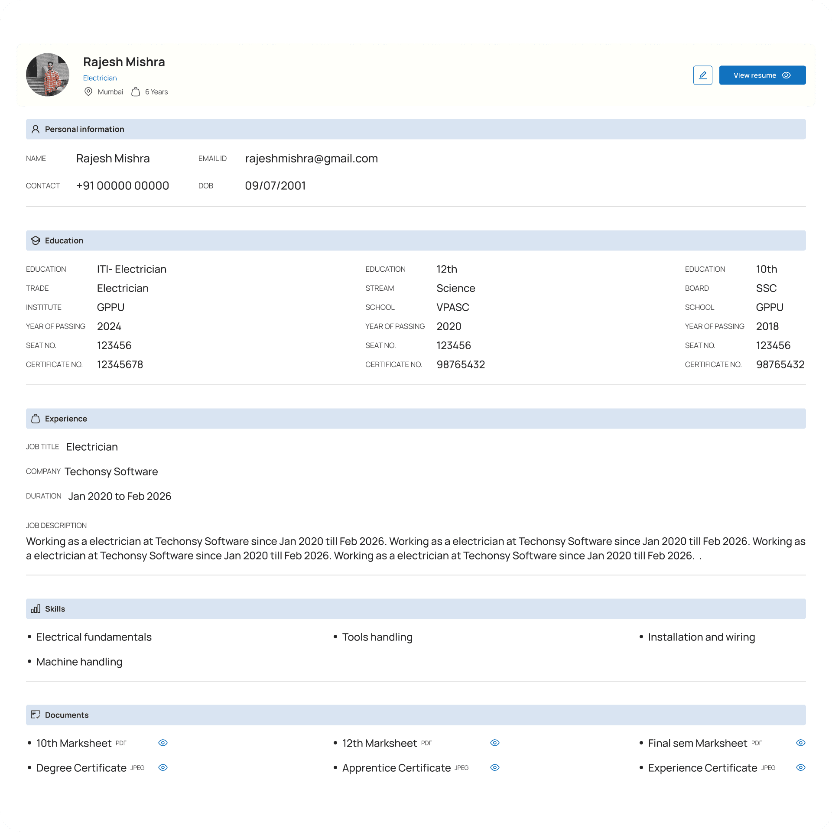Click the person icon in Personal information header
Image resolution: width=832 pixels, height=832 pixels.
(36, 129)
